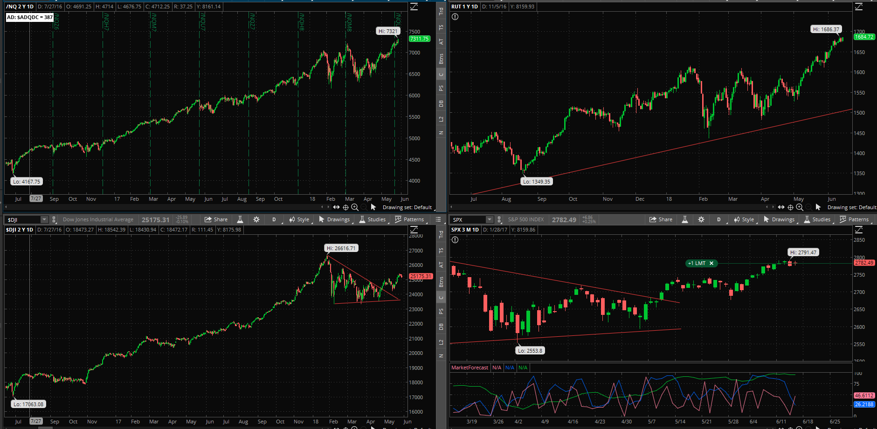877x429 pixels.
Task: Click the price-axis scale icon on /NQ chart
Action: [x=414, y=7]
